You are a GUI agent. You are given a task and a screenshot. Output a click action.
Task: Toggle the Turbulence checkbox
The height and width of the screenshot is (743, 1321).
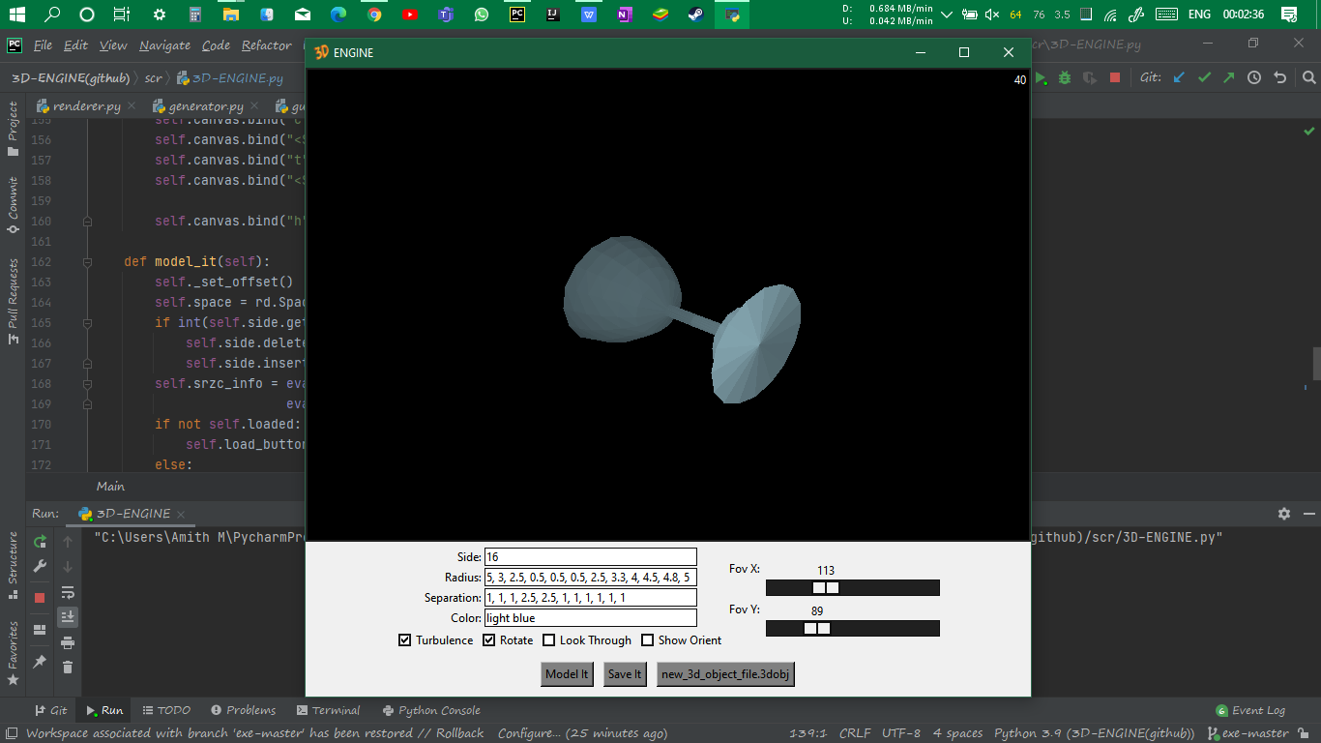[404, 640]
